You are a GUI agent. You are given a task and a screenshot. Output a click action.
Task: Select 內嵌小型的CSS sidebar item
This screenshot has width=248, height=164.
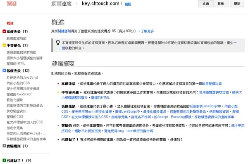pyautogui.click(x=18, y=83)
